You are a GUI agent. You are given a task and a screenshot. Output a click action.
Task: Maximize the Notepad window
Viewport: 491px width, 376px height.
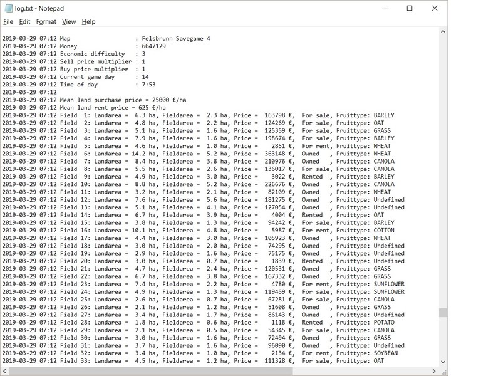click(x=410, y=8)
